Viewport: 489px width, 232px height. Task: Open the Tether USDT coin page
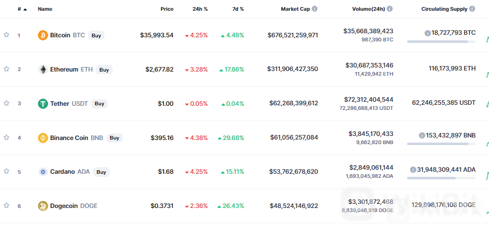pyautogui.click(x=69, y=104)
